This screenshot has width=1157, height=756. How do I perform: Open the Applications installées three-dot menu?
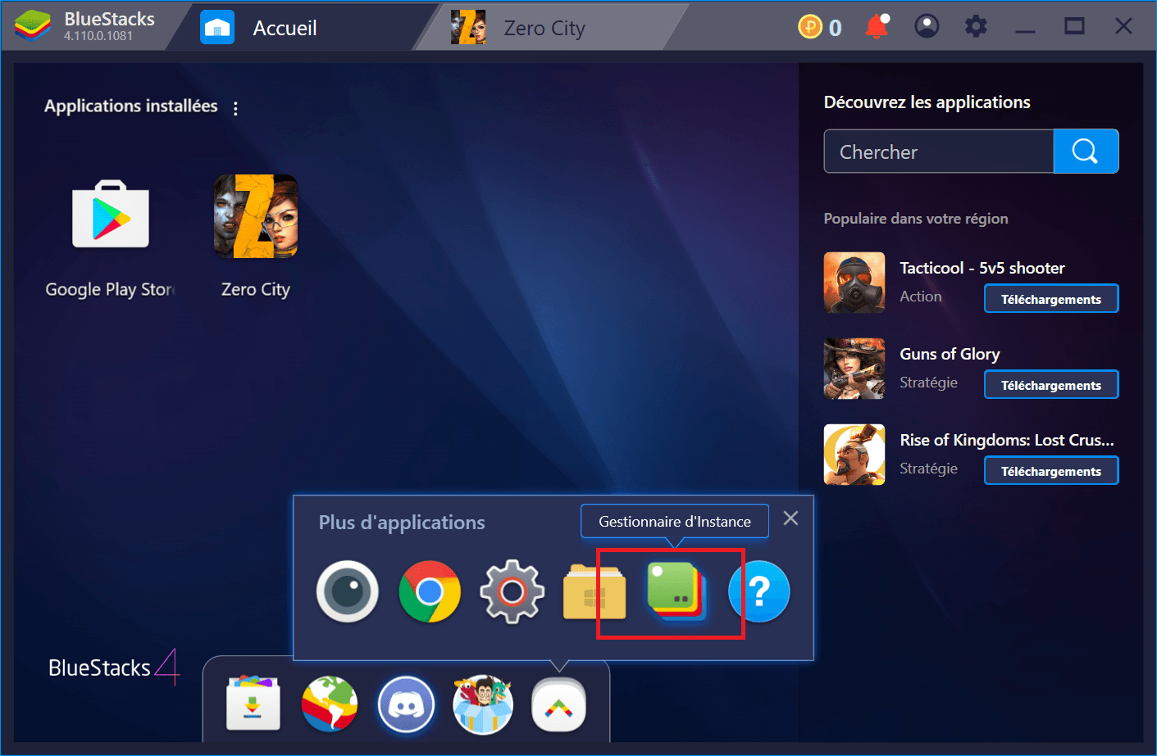[x=235, y=108]
